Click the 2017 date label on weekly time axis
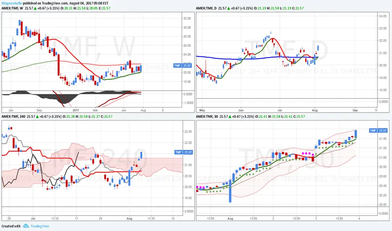 76,110
